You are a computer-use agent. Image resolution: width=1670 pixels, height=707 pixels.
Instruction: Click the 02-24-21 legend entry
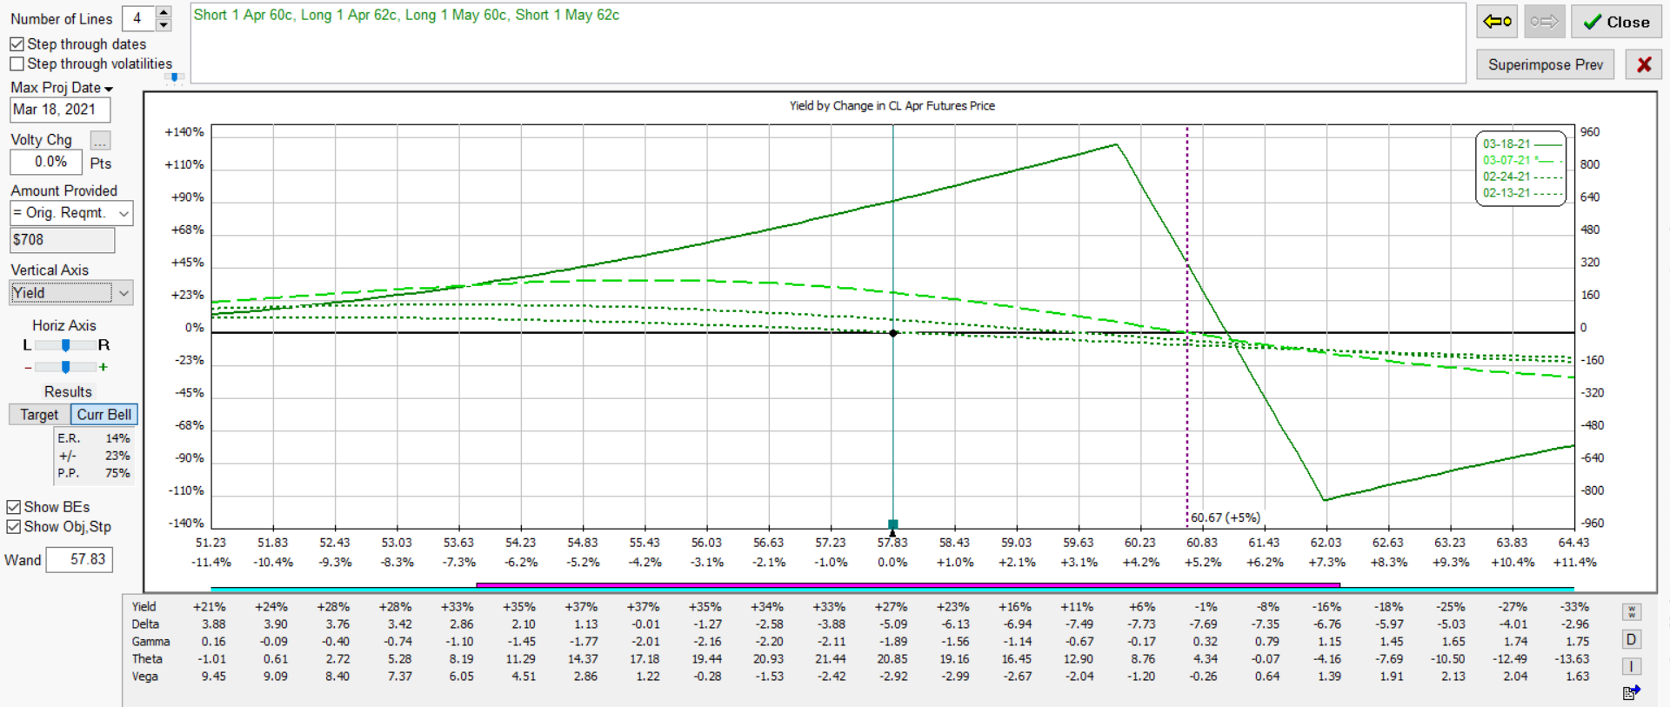tap(1521, 177)
